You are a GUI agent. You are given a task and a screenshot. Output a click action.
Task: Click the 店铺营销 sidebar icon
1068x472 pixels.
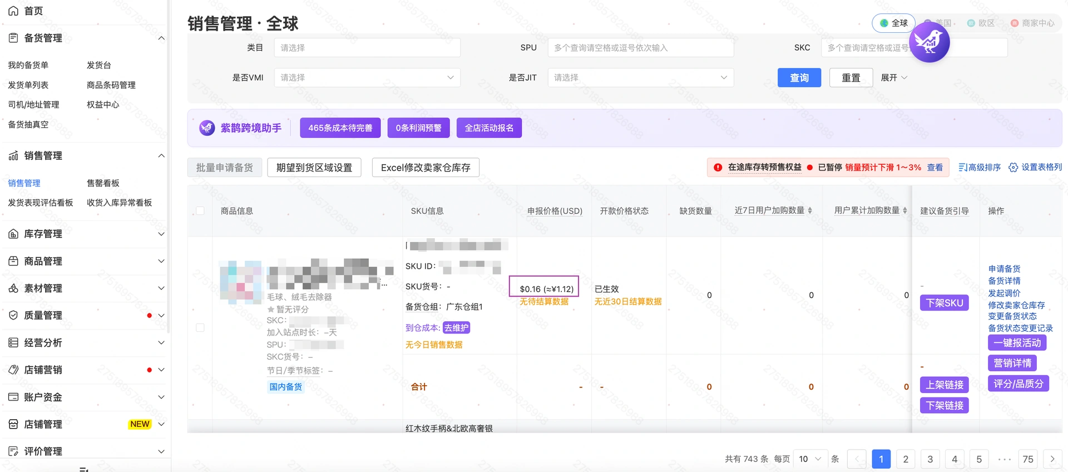(13, 370)
